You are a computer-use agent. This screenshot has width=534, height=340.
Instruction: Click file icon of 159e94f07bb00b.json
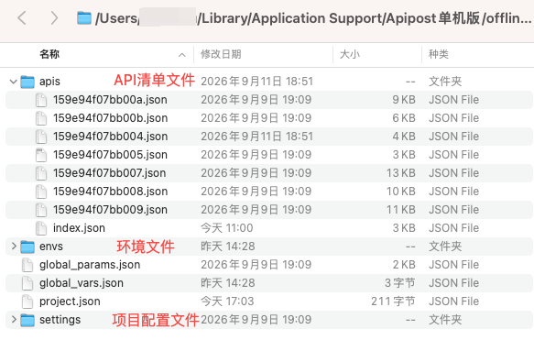(41, 118)
